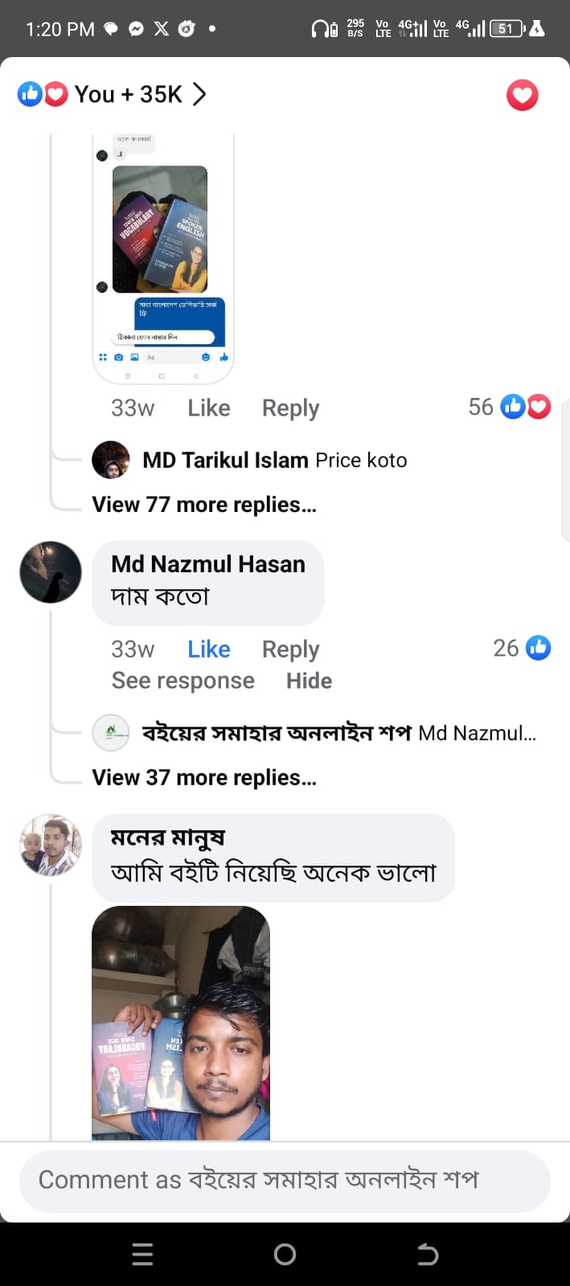This screenshot has height=1286, width=570.
Task: Like the comment with the book screenshot
Action: pos(209,408)
